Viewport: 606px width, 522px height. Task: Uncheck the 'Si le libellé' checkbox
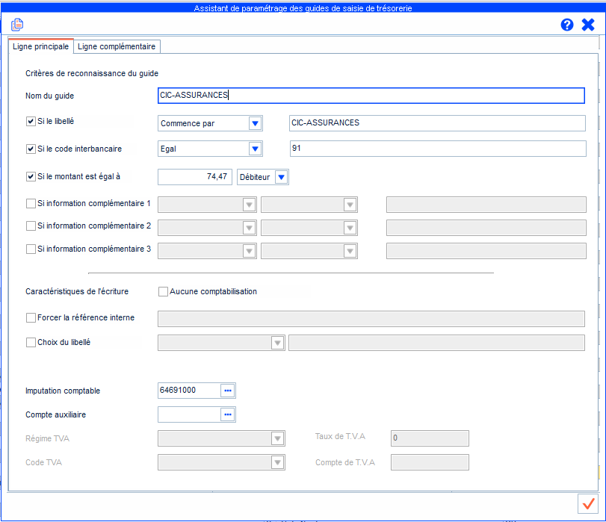click(31, 121)
